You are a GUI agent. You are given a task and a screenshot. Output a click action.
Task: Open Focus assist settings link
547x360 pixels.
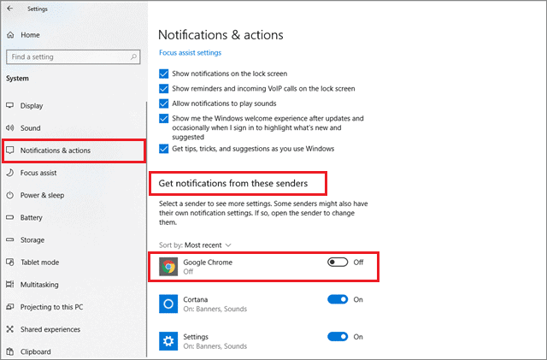[190, 53]
